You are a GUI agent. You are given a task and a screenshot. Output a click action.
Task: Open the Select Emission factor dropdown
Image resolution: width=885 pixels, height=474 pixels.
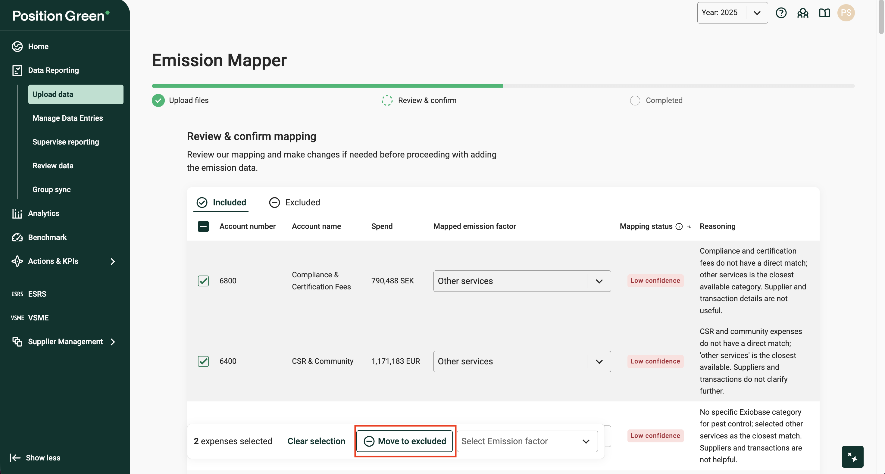[x=527, y=441]
